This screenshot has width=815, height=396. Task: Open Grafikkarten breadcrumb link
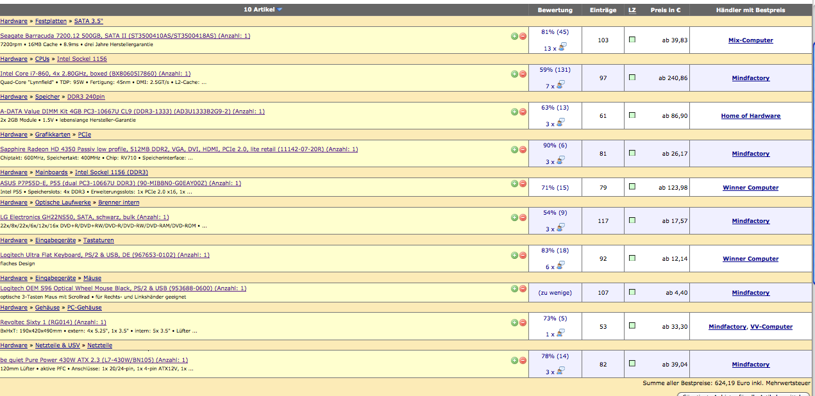pyautogui.click(x=53, y=135)
